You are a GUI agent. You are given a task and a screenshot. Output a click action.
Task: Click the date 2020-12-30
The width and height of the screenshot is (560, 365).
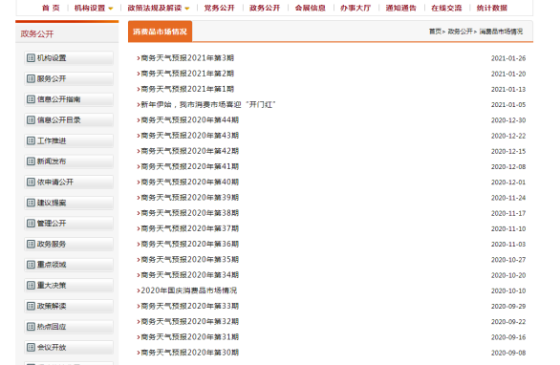(x=508, y=120)
